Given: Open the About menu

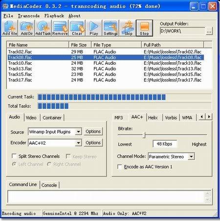Looking at the screenshot, I should coord(74,16).
